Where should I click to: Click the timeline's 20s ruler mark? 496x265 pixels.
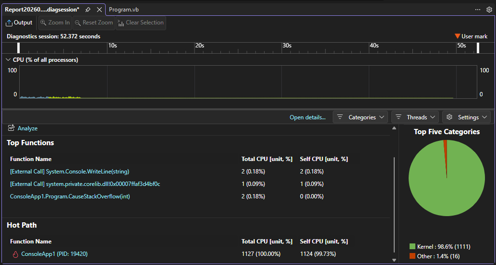pos(199,46)
